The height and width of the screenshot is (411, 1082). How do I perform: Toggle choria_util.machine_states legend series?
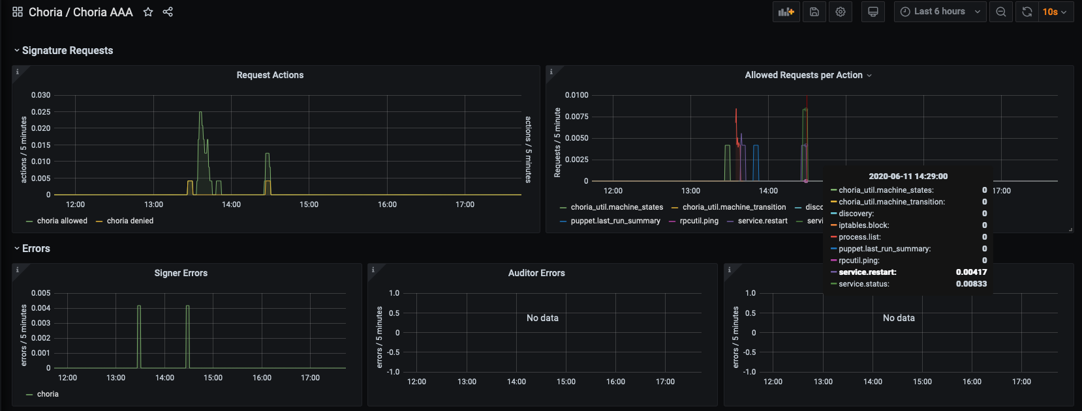[617, 207]
